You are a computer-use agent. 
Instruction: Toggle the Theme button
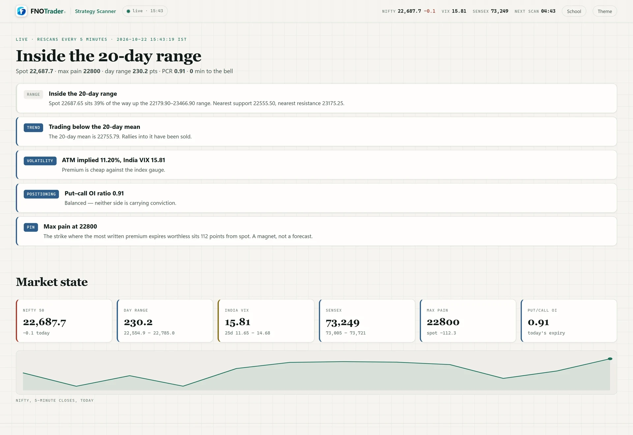point(605,11)
